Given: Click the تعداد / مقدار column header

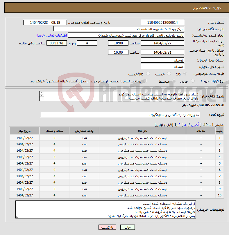Looking at the screenshot, I should click(54, 131).
